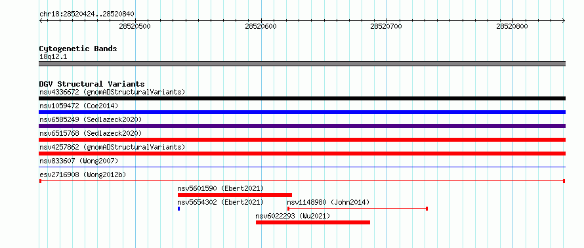Open nsv6515768 (Sedlazeck2020) label

click(x=91, y=133)
